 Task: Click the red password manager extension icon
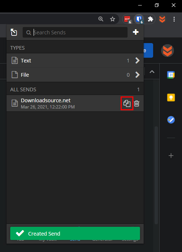click(128, 19)
